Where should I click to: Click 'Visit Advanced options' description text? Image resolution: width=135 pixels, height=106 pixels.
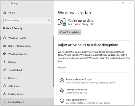tap(90, 83)
